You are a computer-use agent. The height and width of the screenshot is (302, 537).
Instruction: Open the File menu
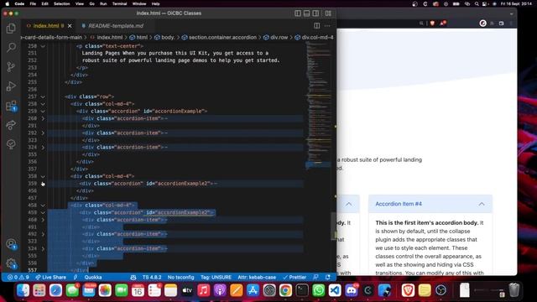[33, 3]
